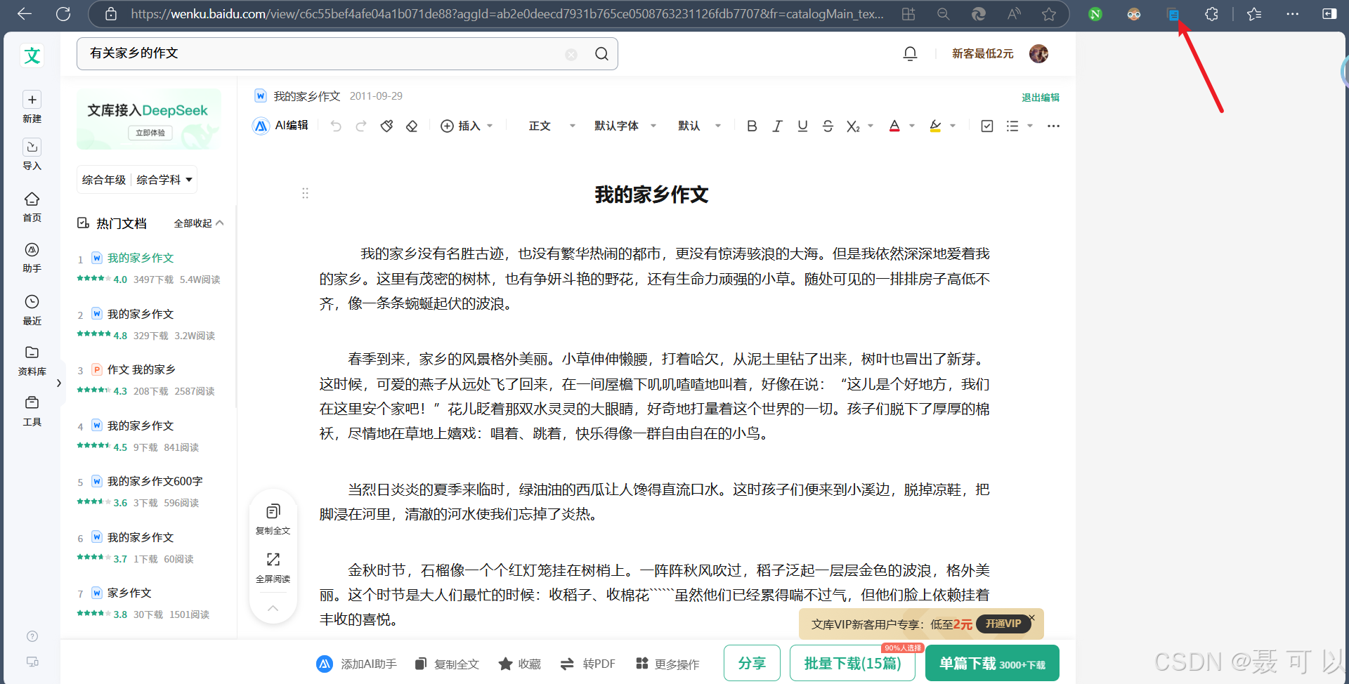Insert a checkbox task list

[987, 126]
